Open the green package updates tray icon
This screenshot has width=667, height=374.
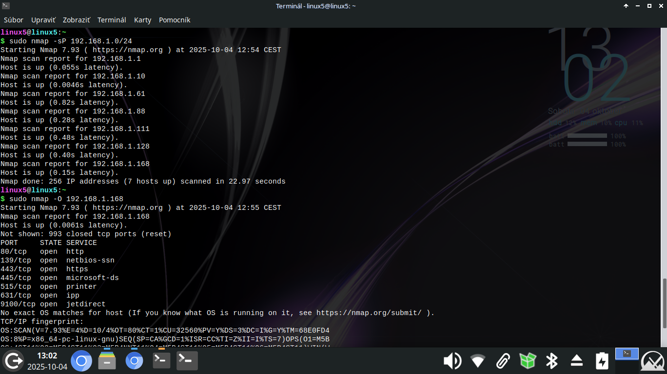pyautogui.click(x=528, y=361)
